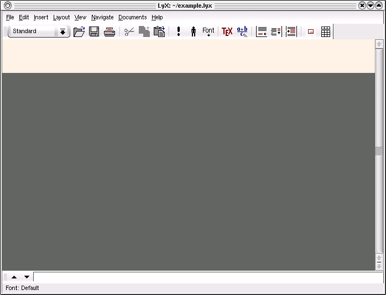Open the Navigate menu
Screen dimensions: 386x295
click(102, 17)
